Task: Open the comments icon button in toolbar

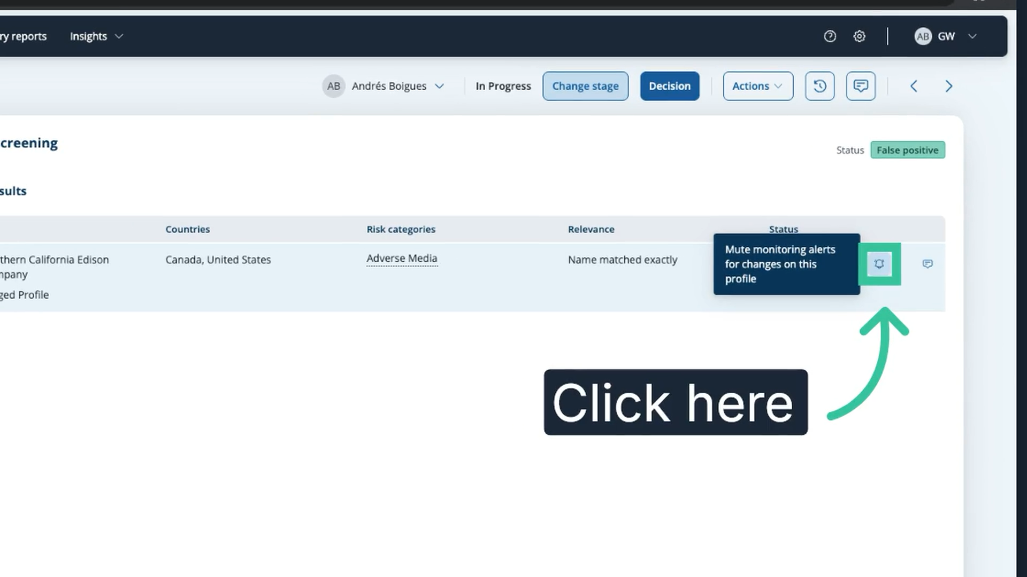Action: (861, 86)
